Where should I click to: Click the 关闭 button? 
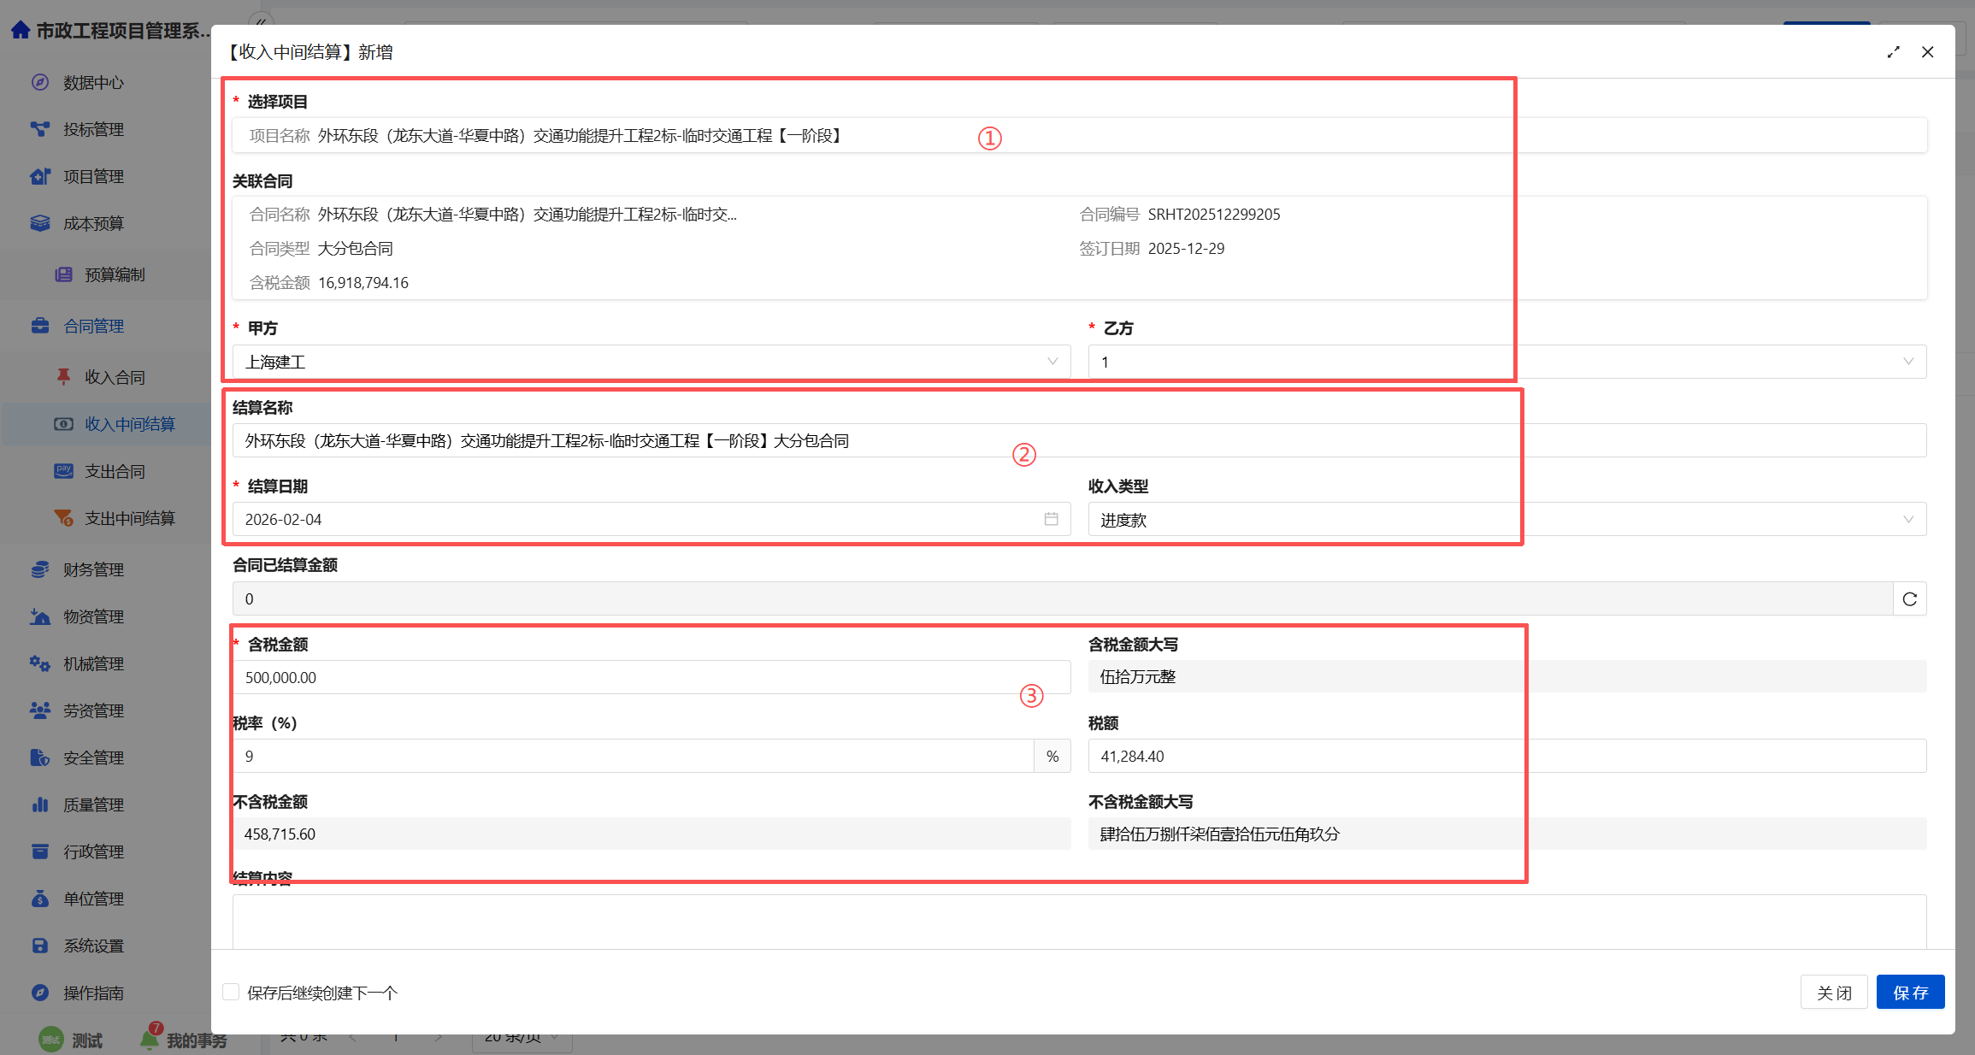click(1834, 992)
